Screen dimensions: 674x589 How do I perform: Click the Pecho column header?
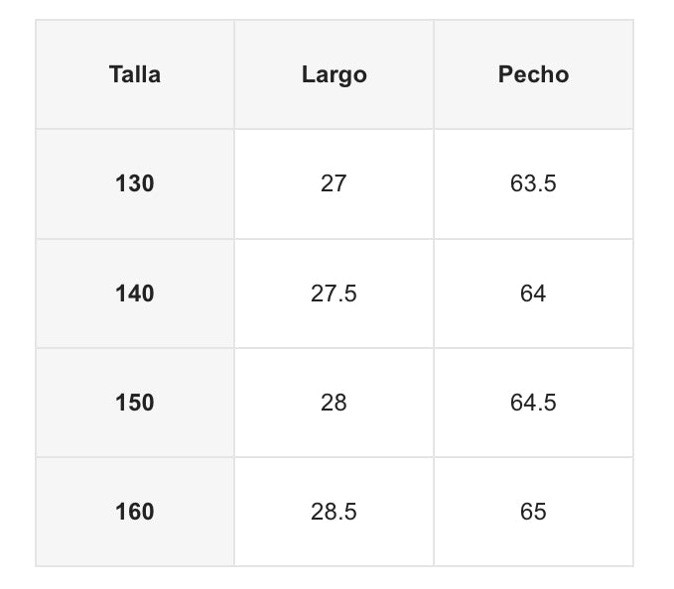(533, 74)
